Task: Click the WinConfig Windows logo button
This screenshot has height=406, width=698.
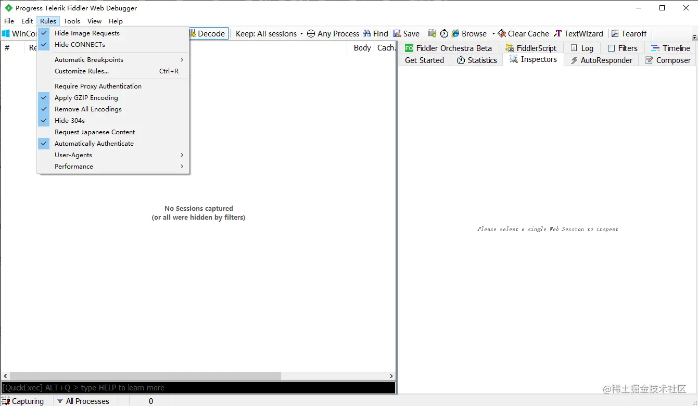Action: point(19,34)
